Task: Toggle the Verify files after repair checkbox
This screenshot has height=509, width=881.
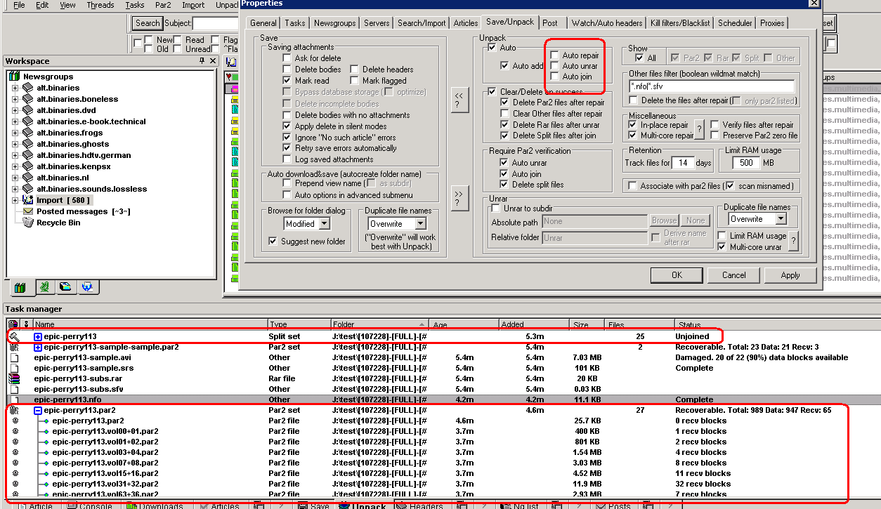Action: [715, 124]
